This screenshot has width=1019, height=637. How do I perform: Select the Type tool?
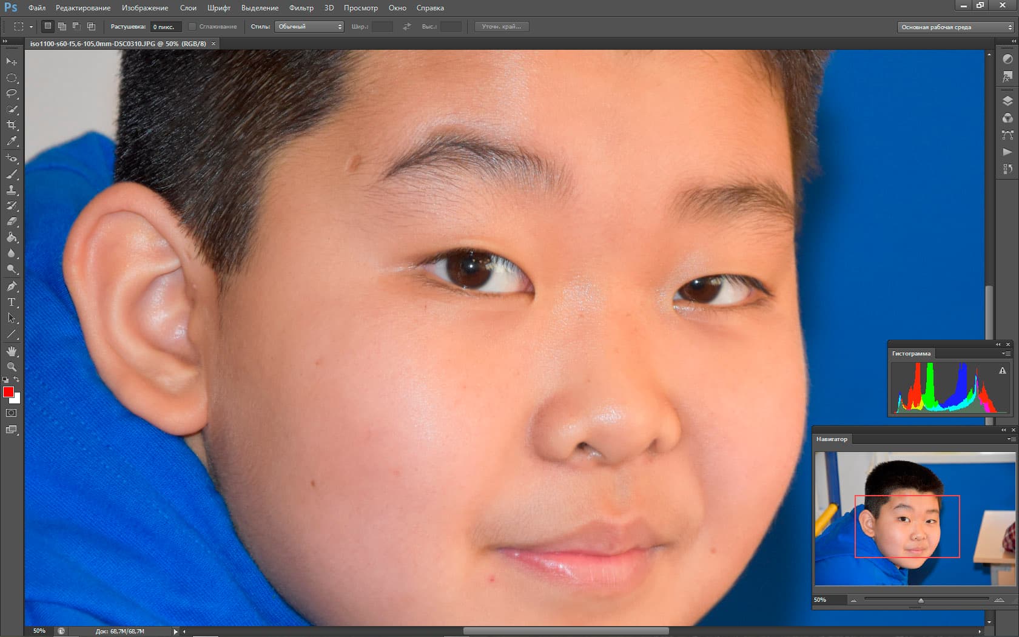[x=12, y=302]
